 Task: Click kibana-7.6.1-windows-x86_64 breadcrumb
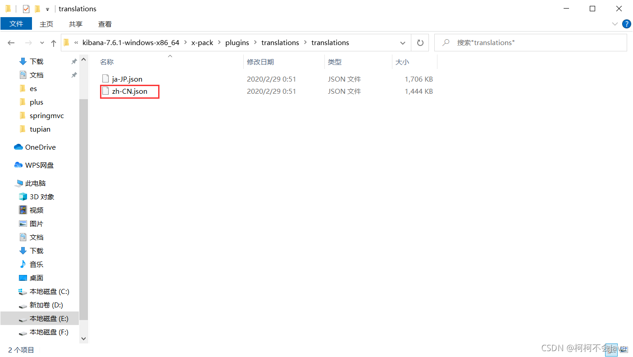131,43
